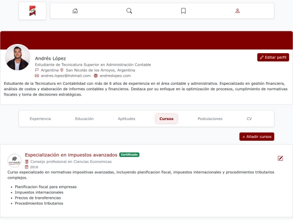Click Procedimientos tributarios list item
The height and width of the screenshot is (220, 293).
click(39, 203)
